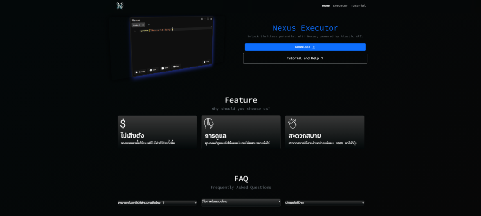
Task: Click the Inject button in Nexus preview
Action: pyautogui.click(x=206, y=61)
